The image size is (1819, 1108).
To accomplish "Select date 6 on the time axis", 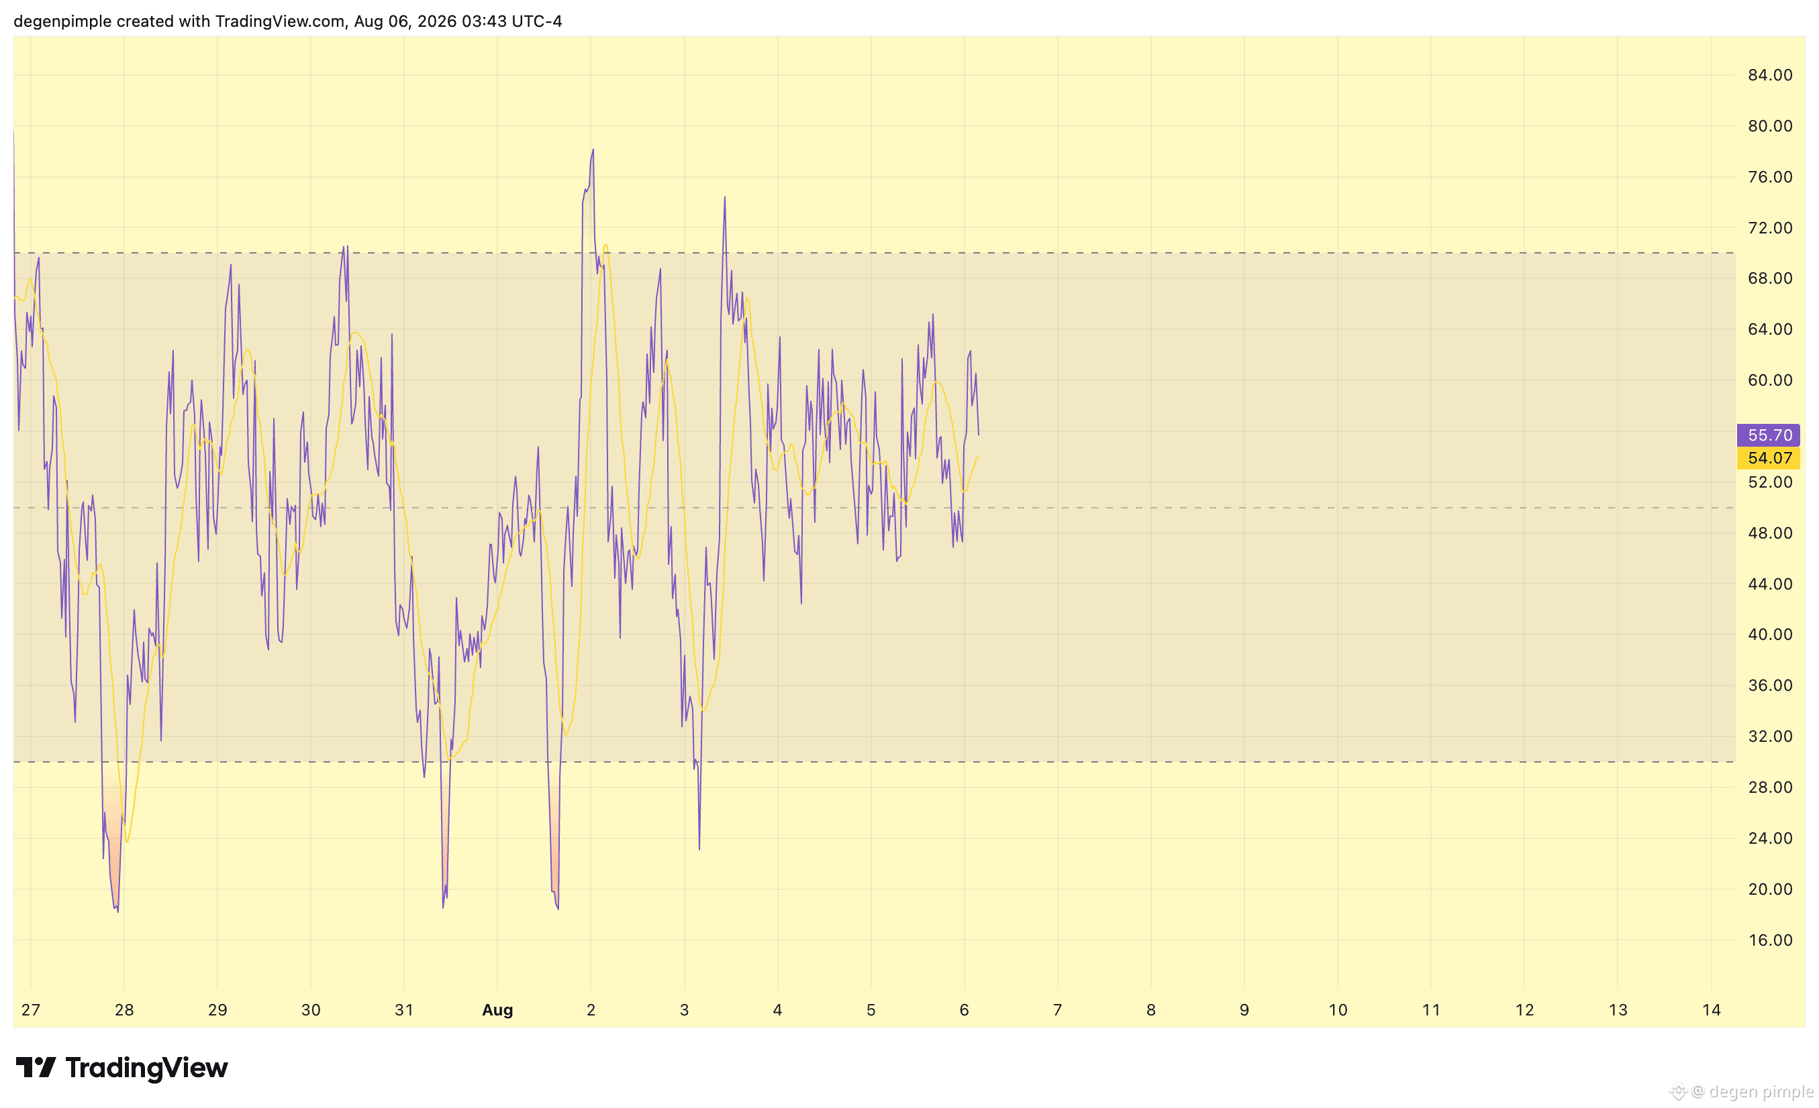I will pyautogui.click(x=964, y=1010).
